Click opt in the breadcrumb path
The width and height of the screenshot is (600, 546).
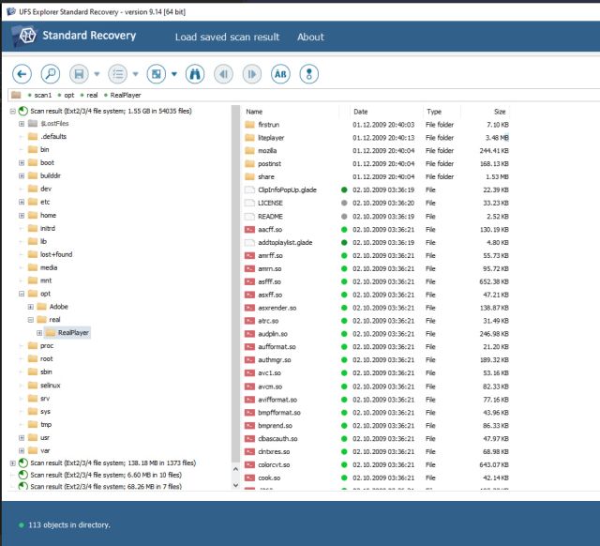[68, 95]
